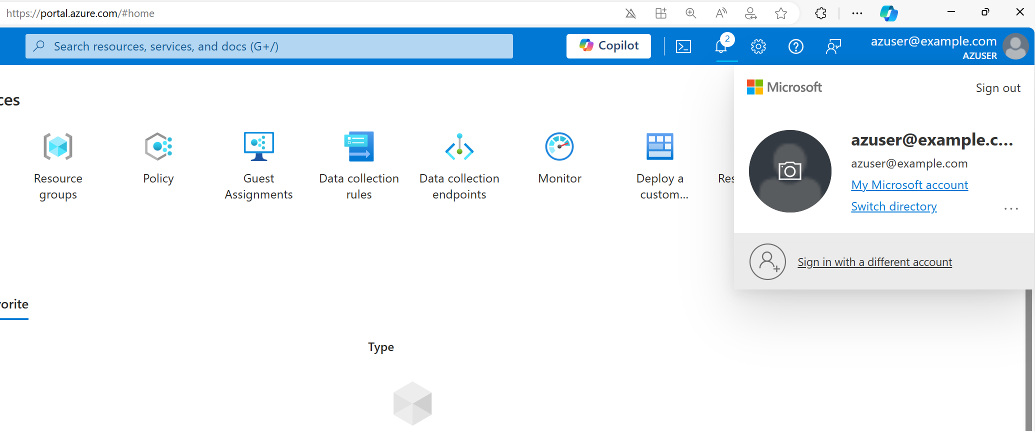This screenshot has width=1035, height=431.
Task: Click the account avatar in header
Action: click(x=1016, y=46)
